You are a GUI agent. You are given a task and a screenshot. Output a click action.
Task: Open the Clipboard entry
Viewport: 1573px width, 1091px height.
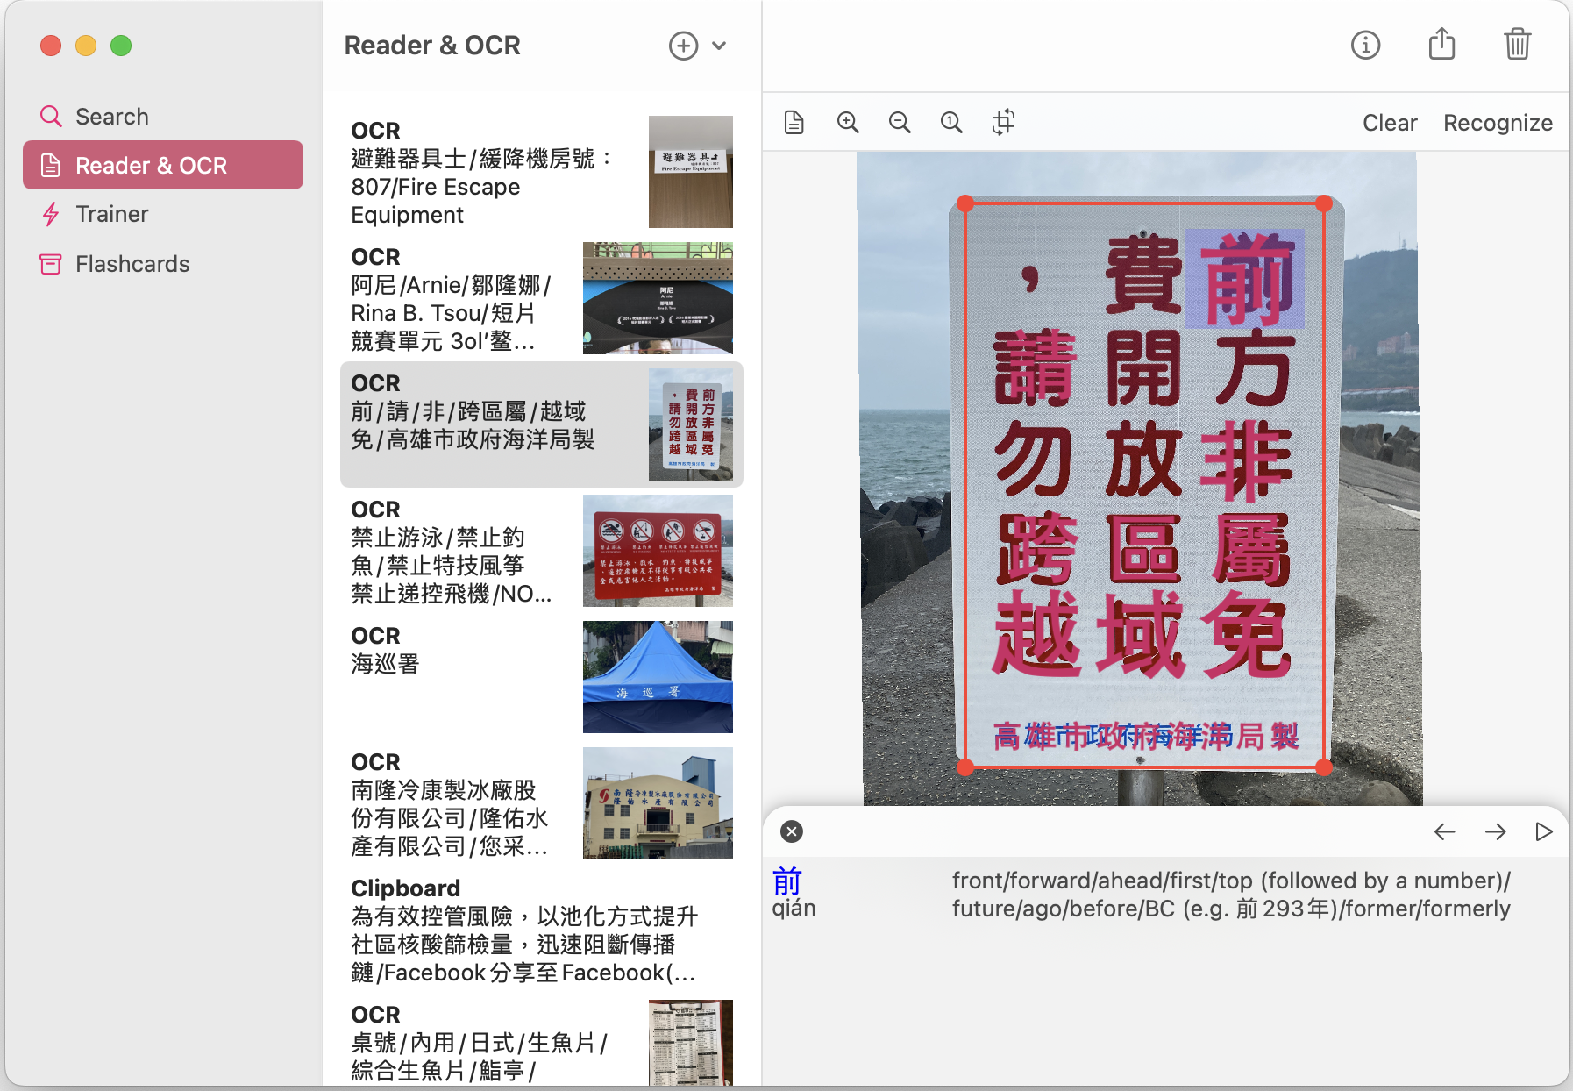point(542,930)
